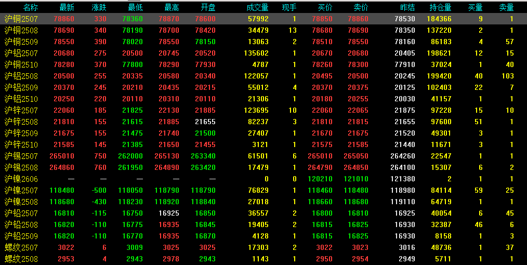Click the 卖价 column header

click(361, 8)
